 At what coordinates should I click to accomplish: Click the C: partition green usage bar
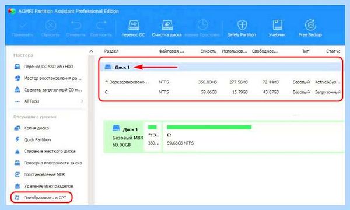(x=209, y=127)
